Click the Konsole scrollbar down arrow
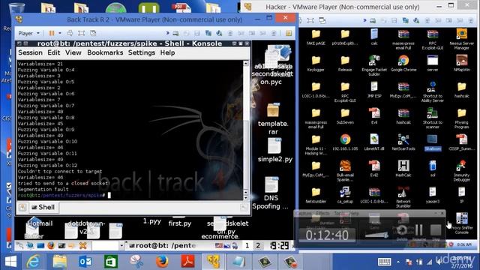Image resolution: width=480 pixels, height=270 pixels. pos(246,197)
